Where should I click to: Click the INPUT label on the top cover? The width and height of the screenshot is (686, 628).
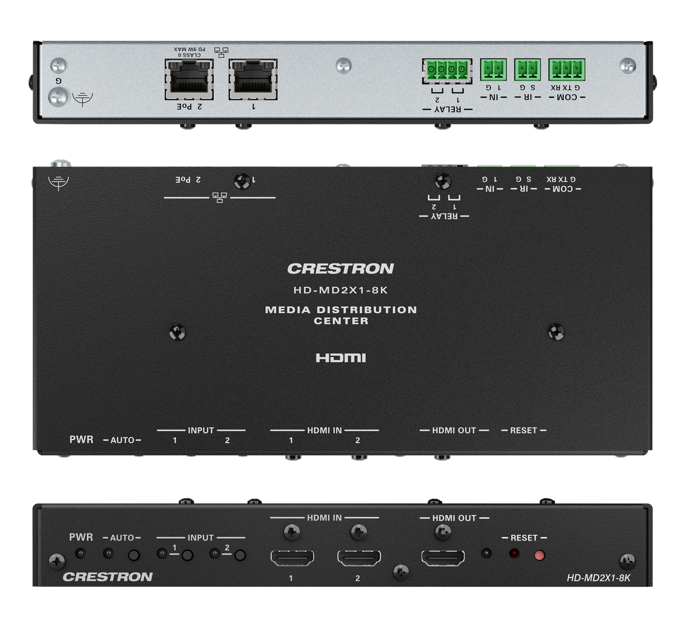coord(201,430)
